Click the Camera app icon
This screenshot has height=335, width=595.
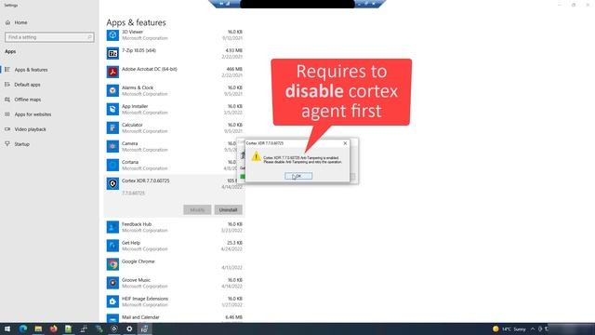click(x=112, y=147)
